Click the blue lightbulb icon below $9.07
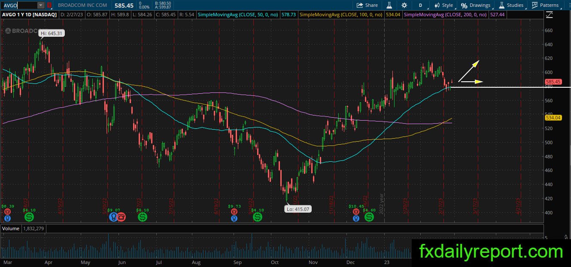The width and height of the screenshot is (571, 267). pyautogui.click(x=113, y=217)
